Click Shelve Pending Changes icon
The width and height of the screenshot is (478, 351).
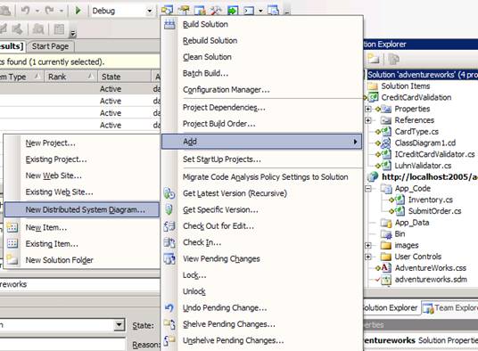point(169,324)
